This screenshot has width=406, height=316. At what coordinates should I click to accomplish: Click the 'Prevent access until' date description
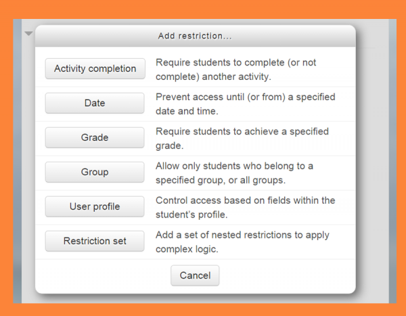(245, 104)
